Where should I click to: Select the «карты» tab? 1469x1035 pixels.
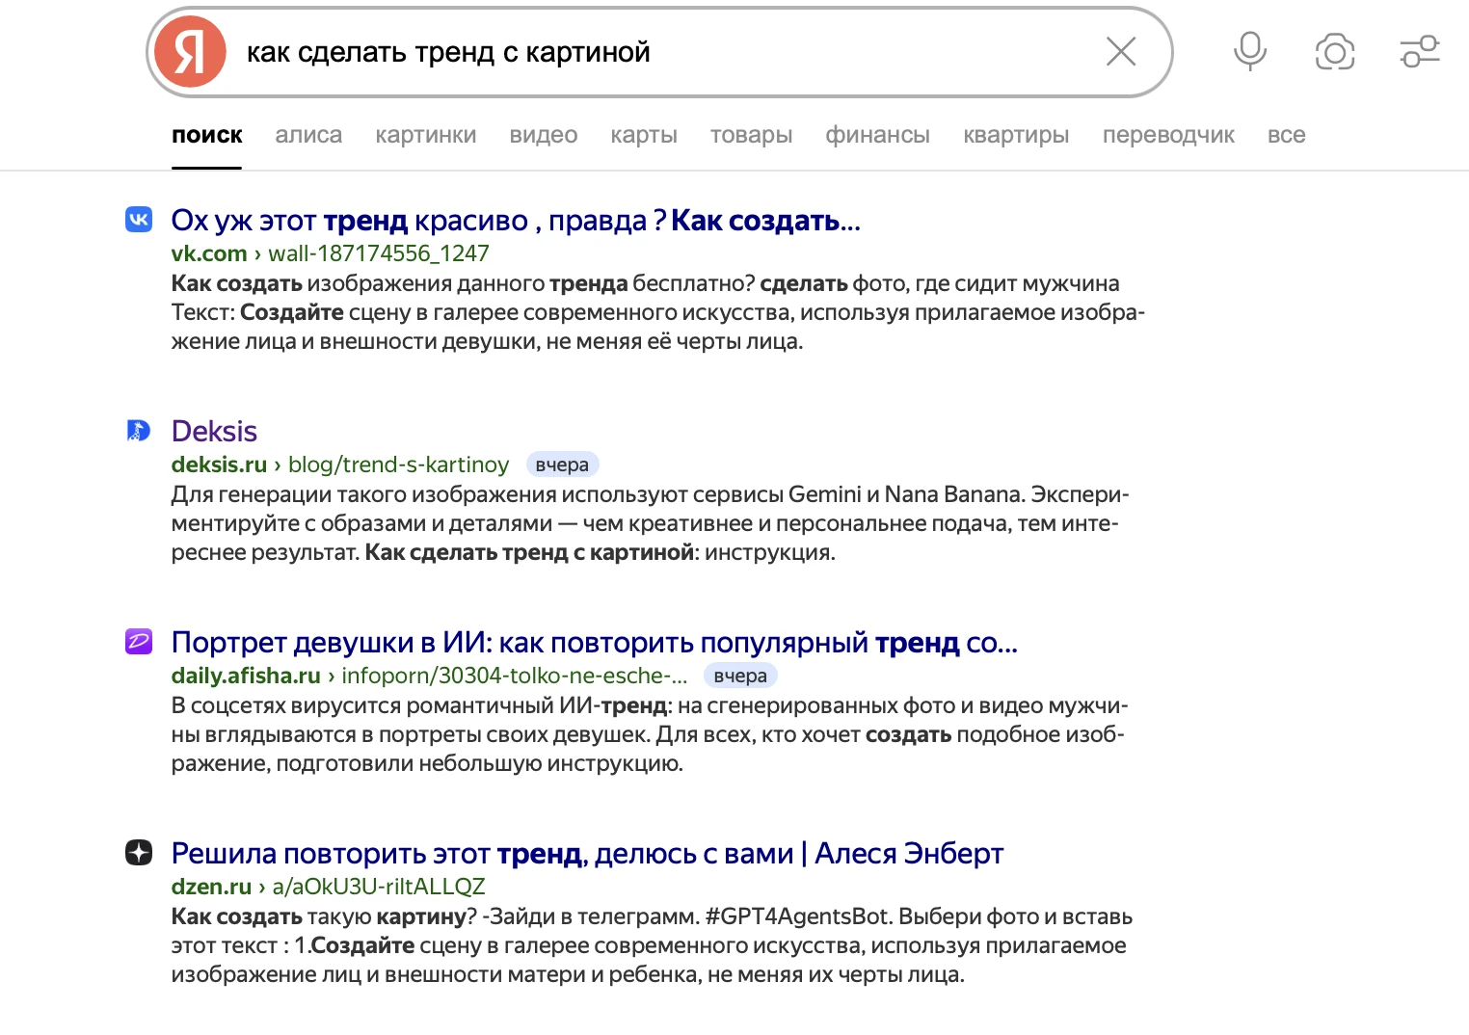643,135
